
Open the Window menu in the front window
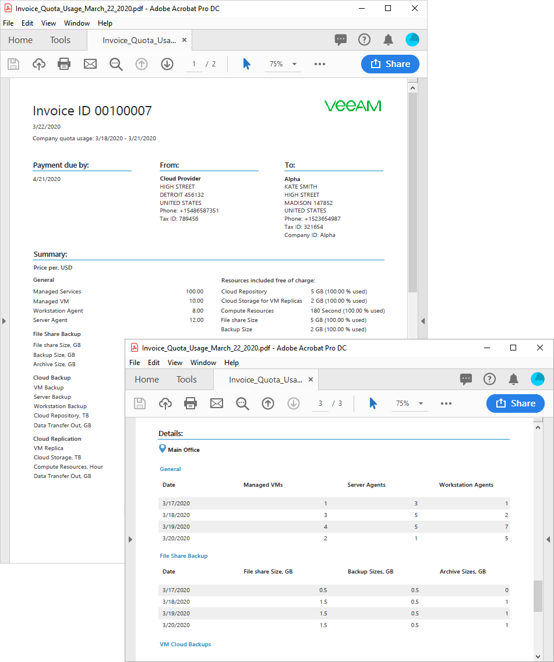click(203, 363)
